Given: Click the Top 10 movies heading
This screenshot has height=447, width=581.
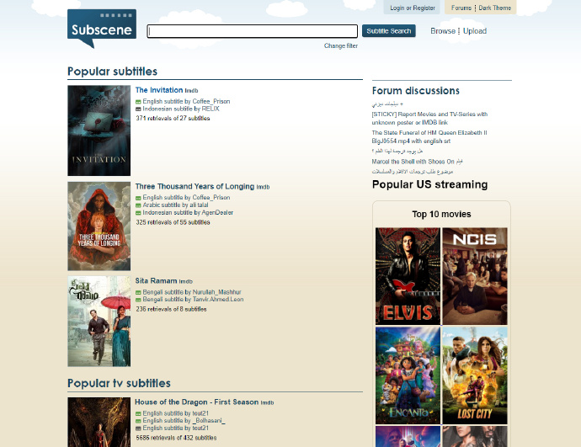Looking at the screenshot, I should coord(441,214).
